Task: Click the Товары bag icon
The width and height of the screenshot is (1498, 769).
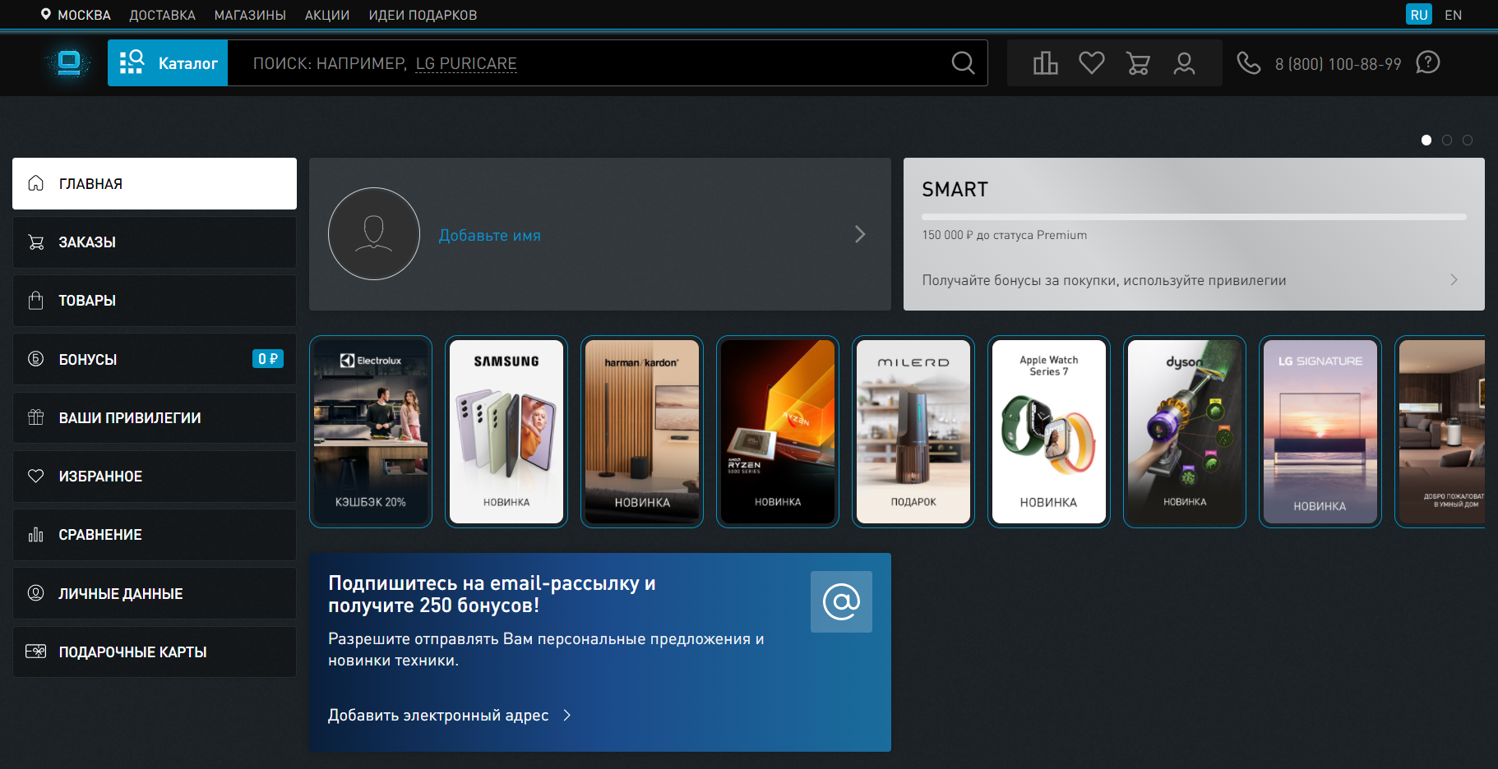Action: tap(35, 301)
